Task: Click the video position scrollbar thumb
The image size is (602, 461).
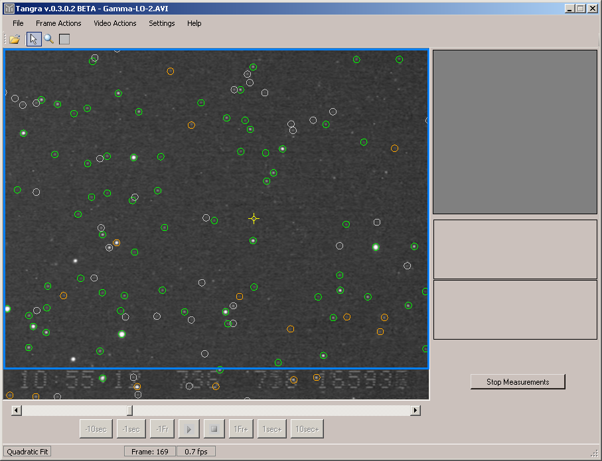Action: pyautogui.click(x=129, y=411)
